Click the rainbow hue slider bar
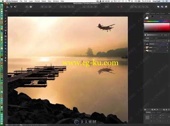Viewport: 170px width, 126px height. [157, 21]
